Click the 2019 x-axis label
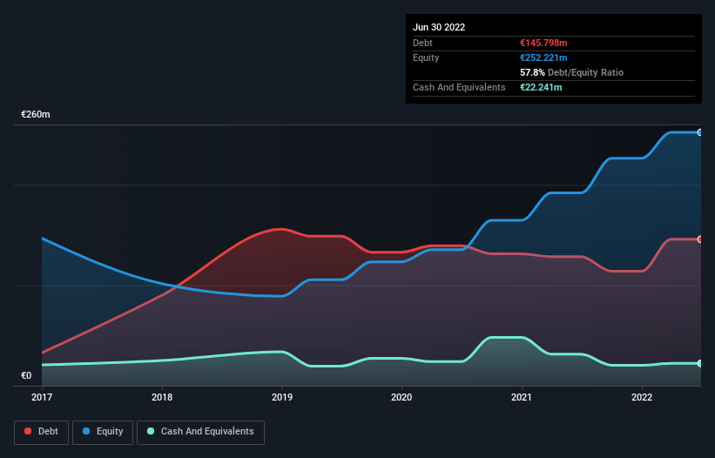715x458 pixels. 282,397
